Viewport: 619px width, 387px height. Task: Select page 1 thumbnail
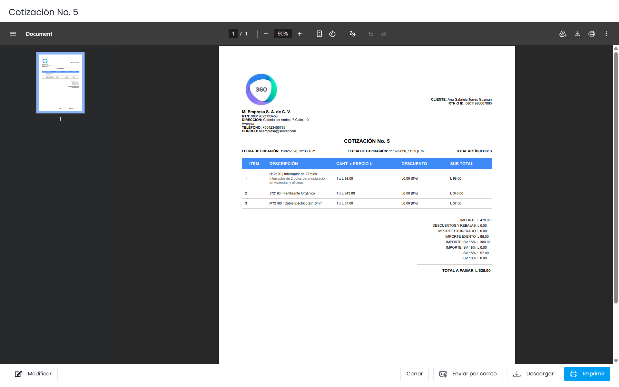pos(60,83)
